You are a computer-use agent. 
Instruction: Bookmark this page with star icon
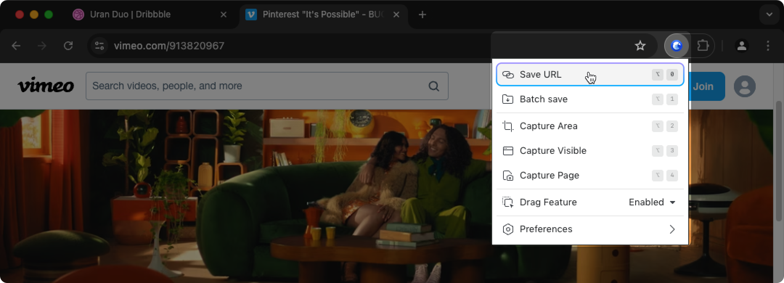click(x=640, y=46)
